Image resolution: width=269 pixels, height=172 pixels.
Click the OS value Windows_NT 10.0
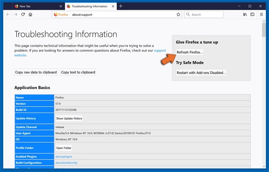[x=66, y=139]
